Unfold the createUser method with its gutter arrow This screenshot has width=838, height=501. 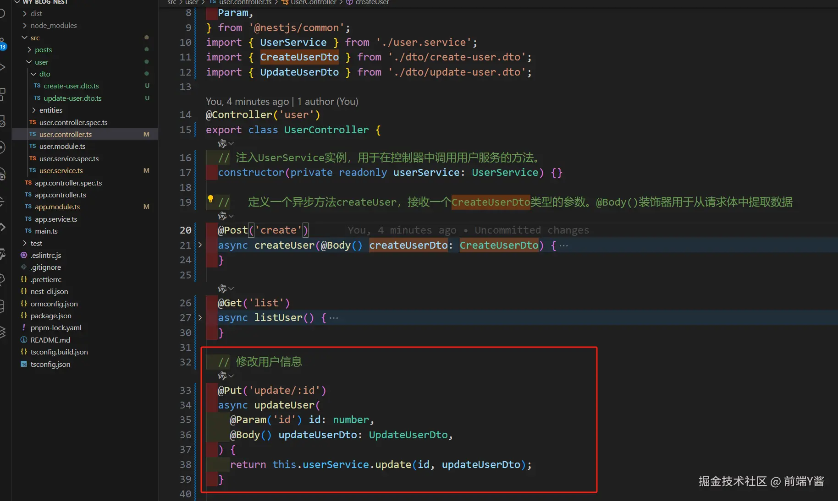pos(200,245)
